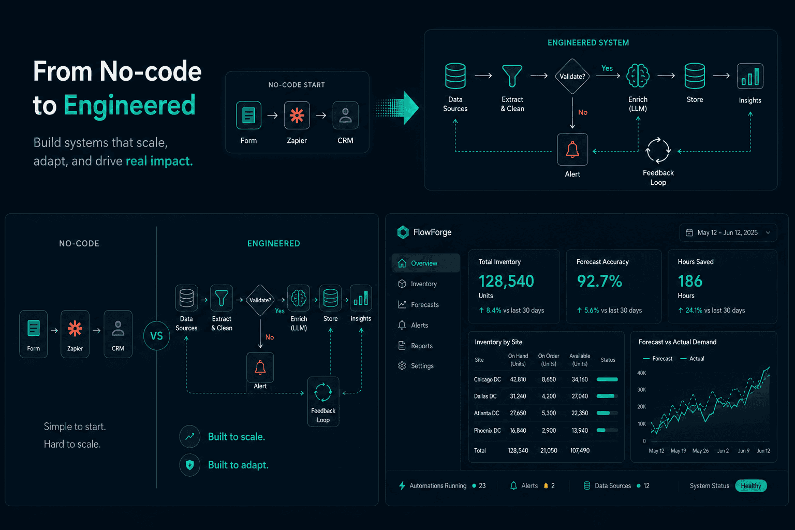795x530 pixels.
Task: Open Insights chart icon in Engineered System
Action: click(750, 77)
